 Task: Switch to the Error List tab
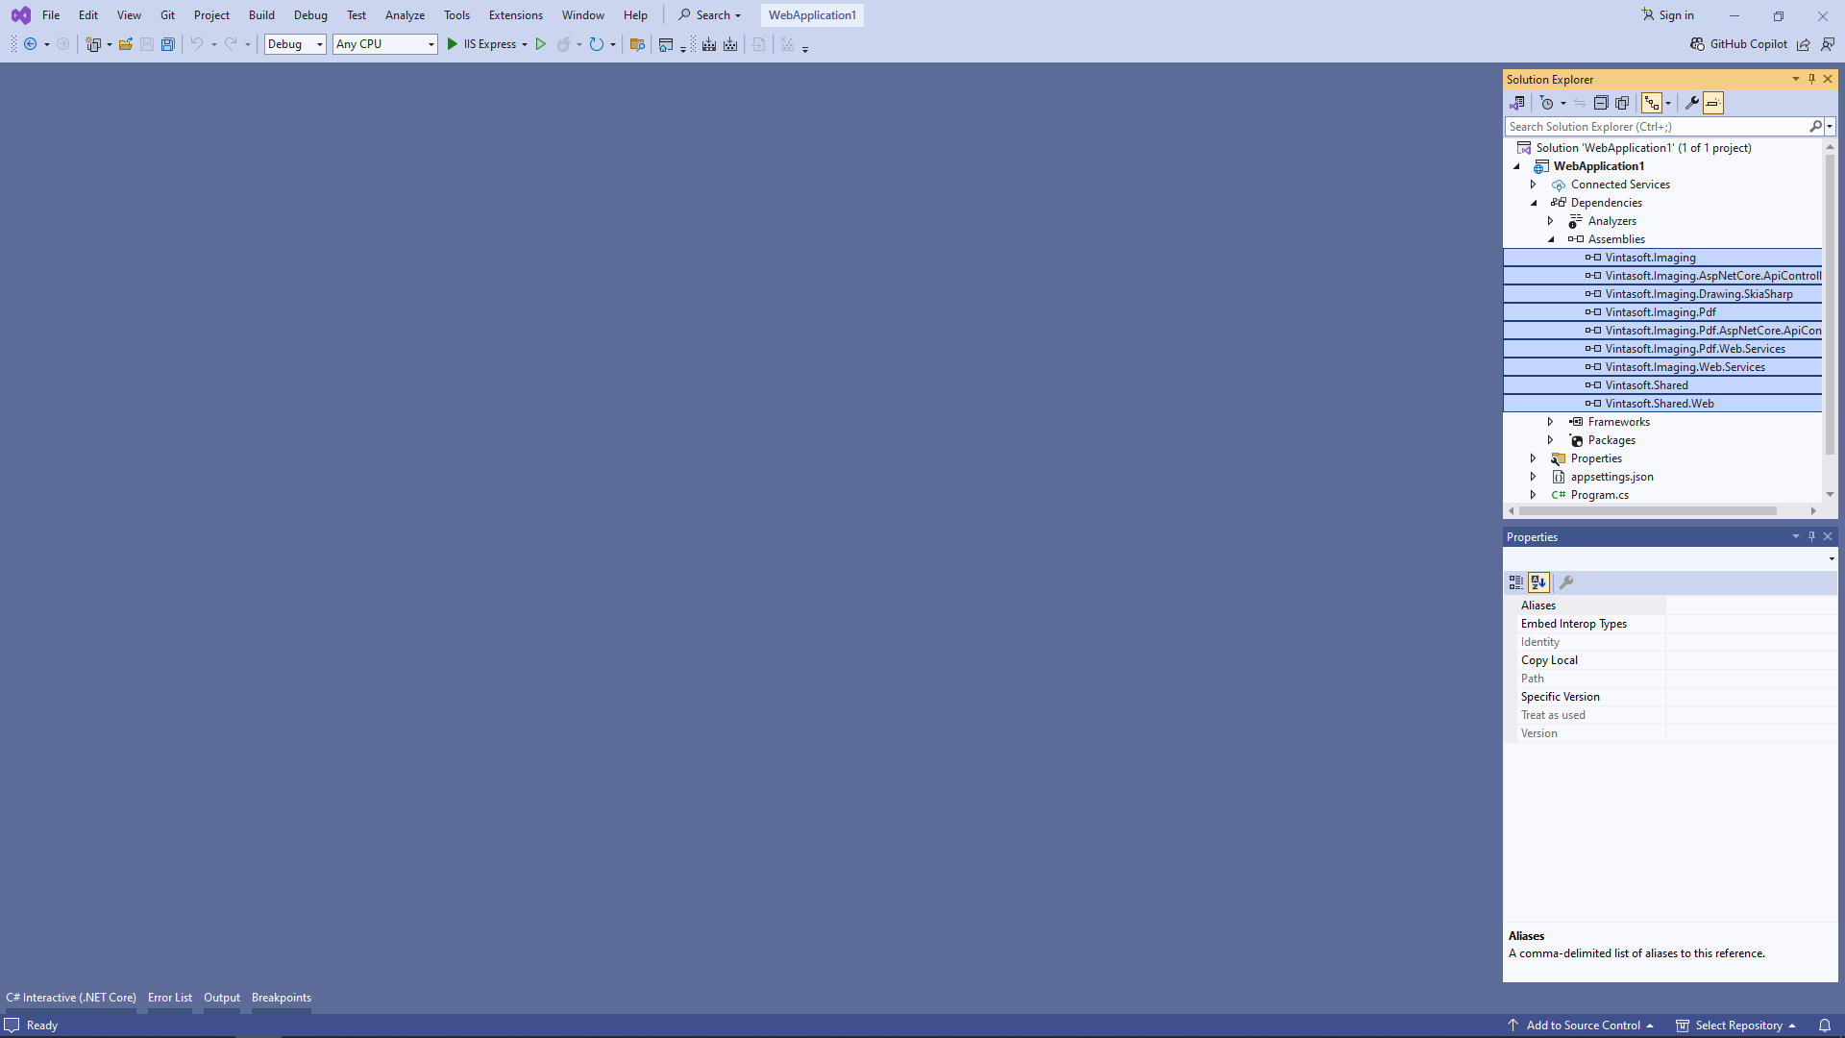coord(170,998)
